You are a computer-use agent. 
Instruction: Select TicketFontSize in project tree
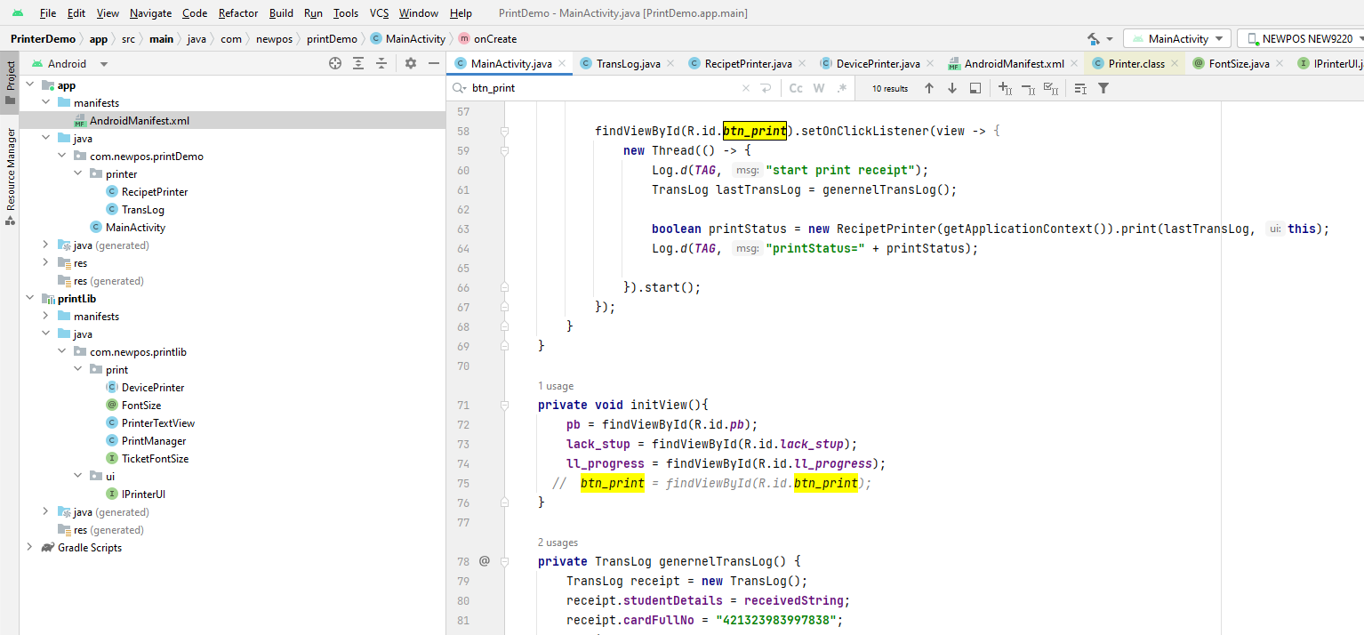point(147,459)
